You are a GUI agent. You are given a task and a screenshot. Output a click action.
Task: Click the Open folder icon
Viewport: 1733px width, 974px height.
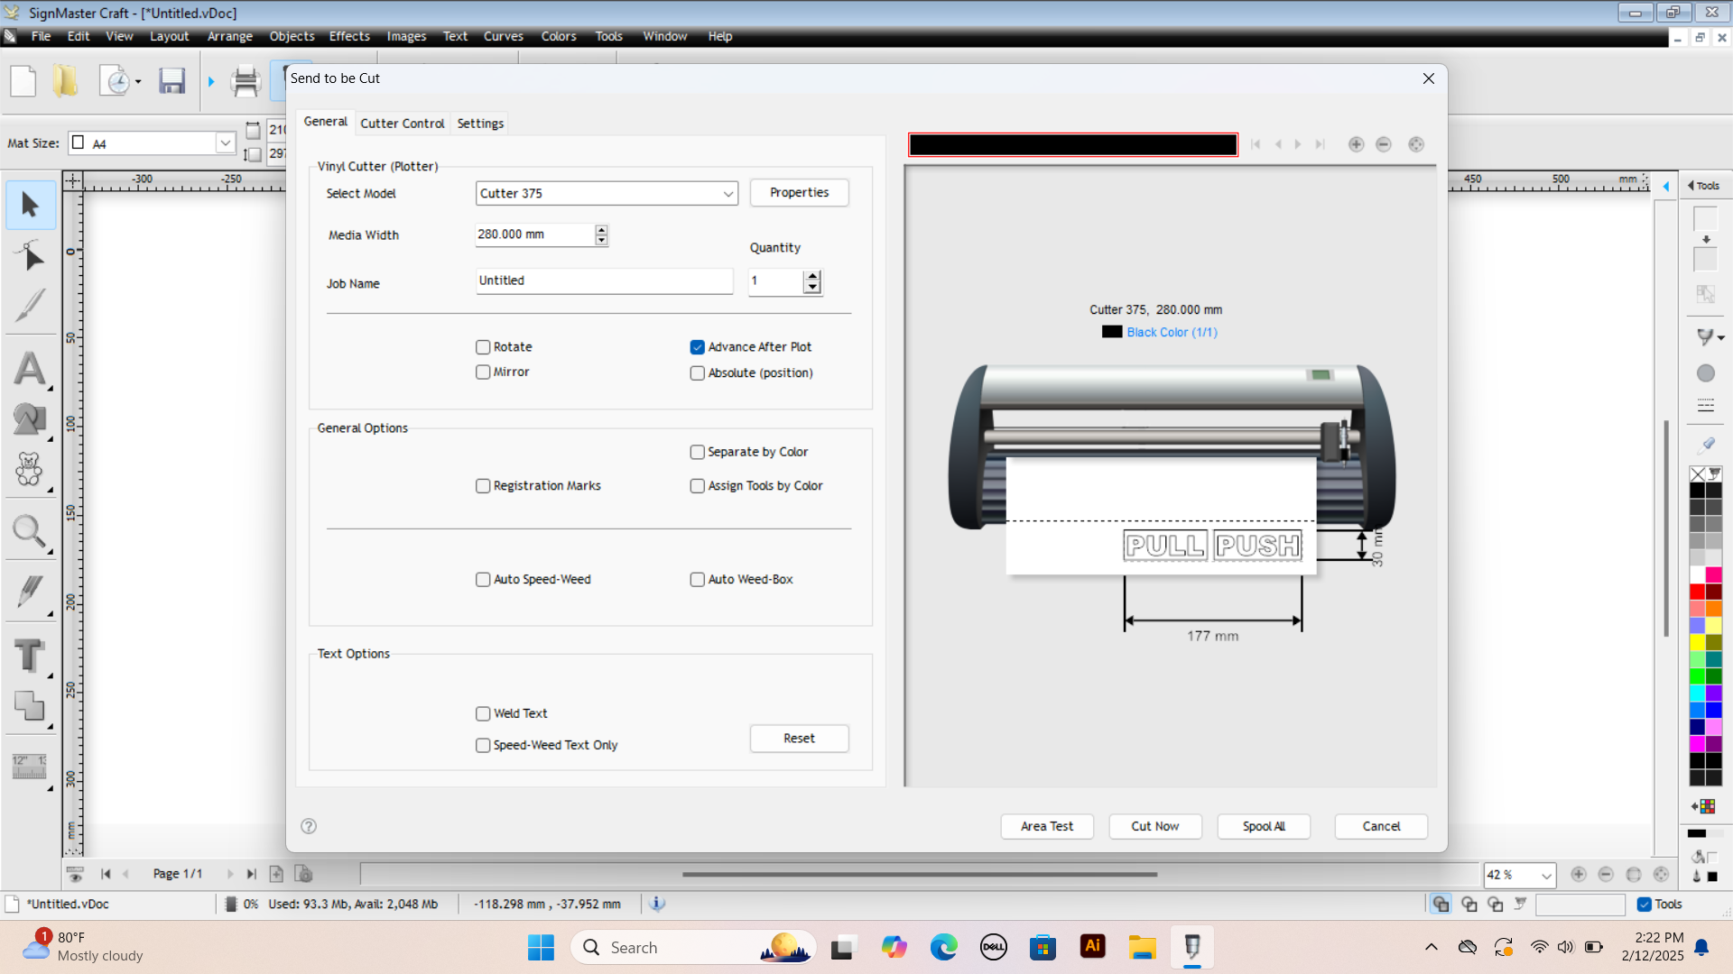[65, 81]
